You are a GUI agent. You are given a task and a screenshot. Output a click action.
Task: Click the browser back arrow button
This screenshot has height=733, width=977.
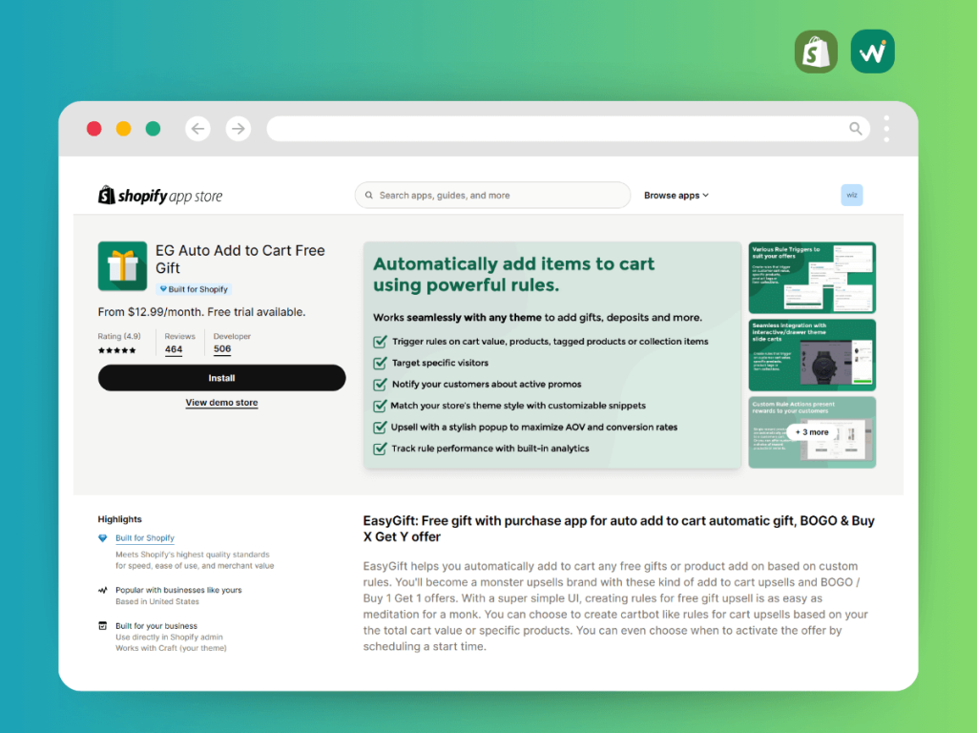pyautogui.click(x=197, y=129)
